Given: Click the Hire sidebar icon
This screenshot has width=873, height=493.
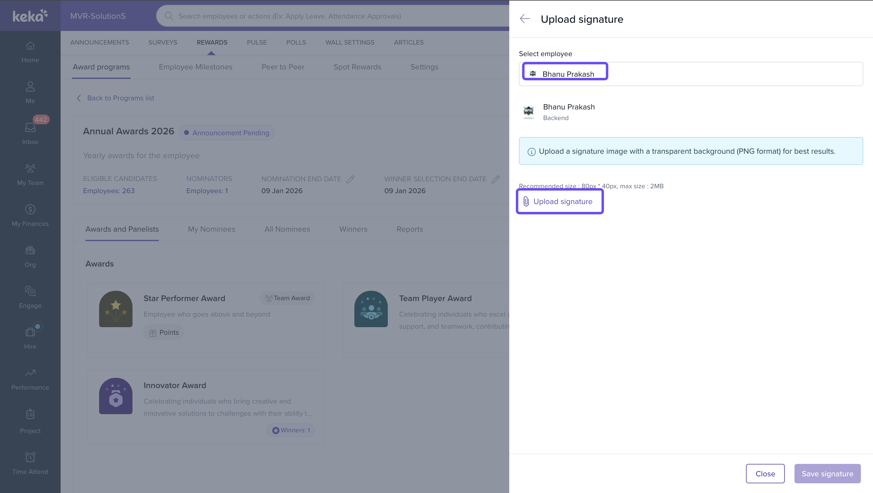Looking at the screenshot, I should click(30, 338).
